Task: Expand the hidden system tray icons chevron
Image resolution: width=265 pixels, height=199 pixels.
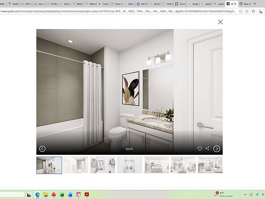Action: [245, 194]
